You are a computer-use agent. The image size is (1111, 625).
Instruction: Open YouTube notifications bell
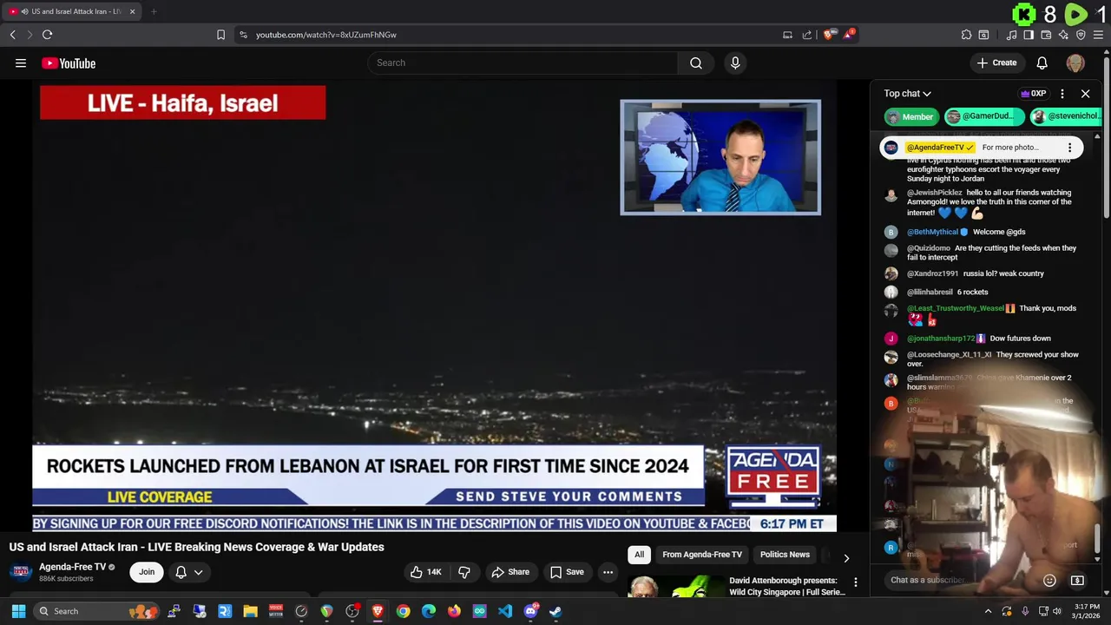(1042, 62)
